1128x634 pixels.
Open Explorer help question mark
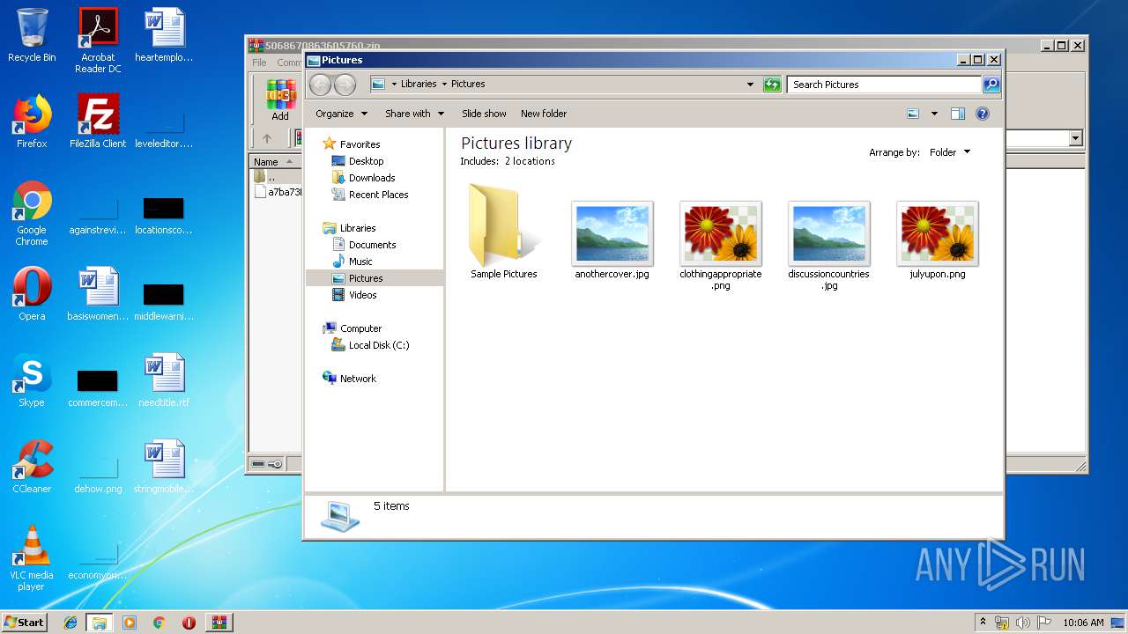983,114
